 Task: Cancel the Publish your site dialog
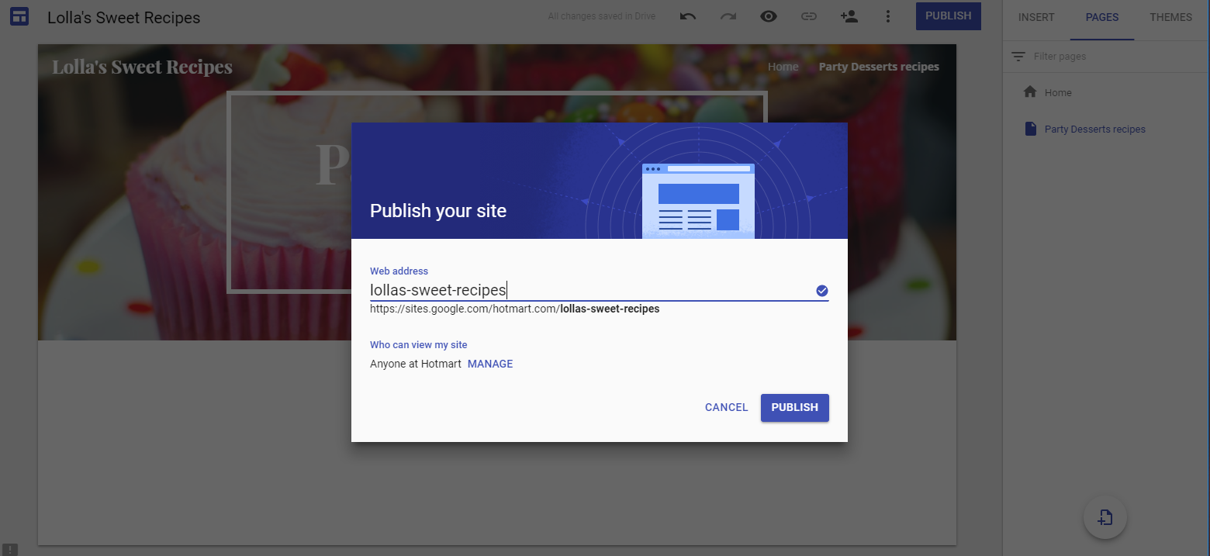tap(726, 407)
